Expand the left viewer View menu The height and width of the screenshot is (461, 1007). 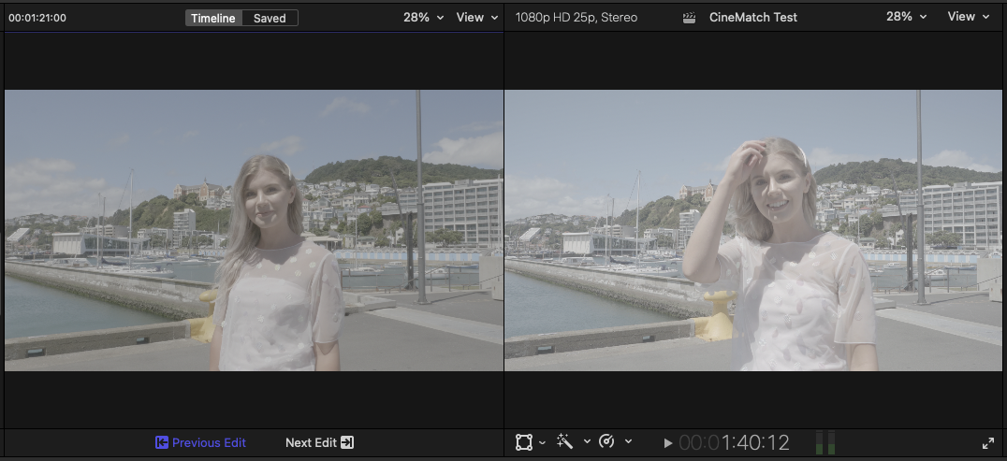pos(477,18)
